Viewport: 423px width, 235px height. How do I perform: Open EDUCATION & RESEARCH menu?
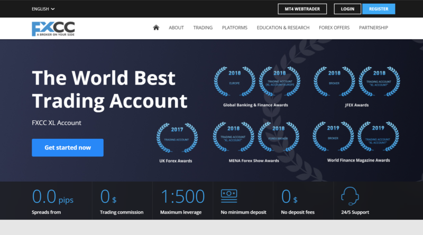283,27
